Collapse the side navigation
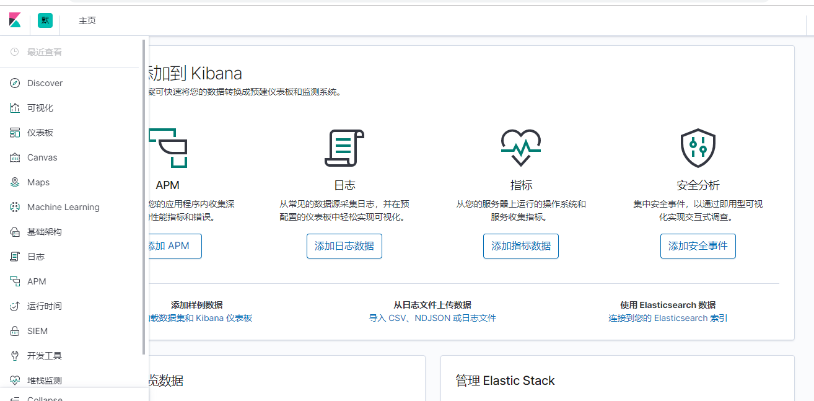The height and width of the screenshot is (401, 814). (45, 398)
